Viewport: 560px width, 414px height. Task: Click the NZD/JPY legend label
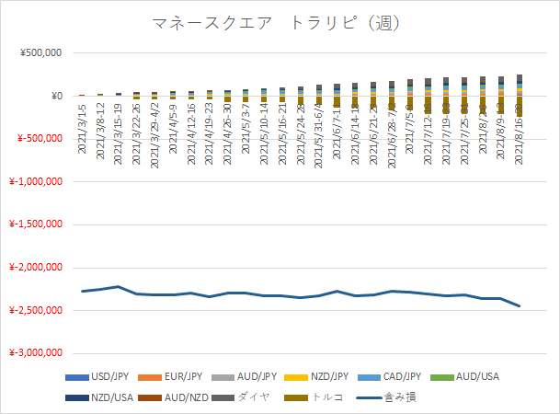[x=329, y=376]
